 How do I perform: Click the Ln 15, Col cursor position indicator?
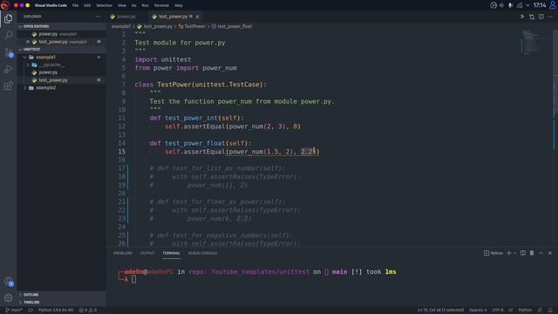point(440,311)
